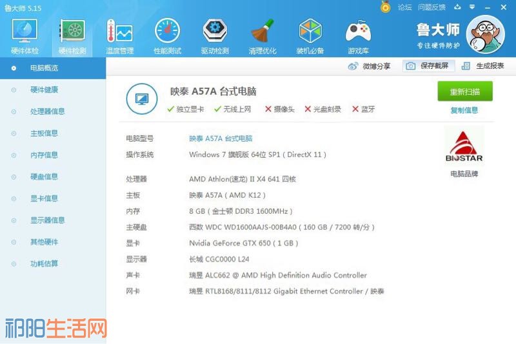Select 电脑概览 in sidebar
Screen dimensions: 516x344
[53, 68]
